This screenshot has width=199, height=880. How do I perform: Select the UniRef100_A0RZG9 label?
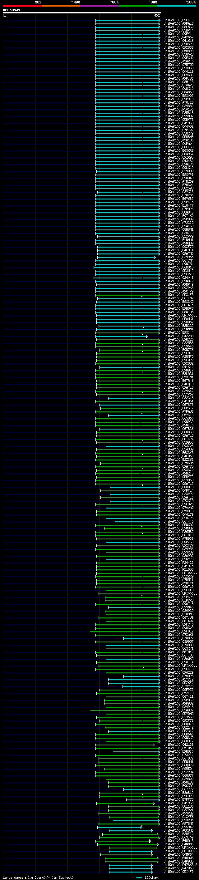click(178, 542)
